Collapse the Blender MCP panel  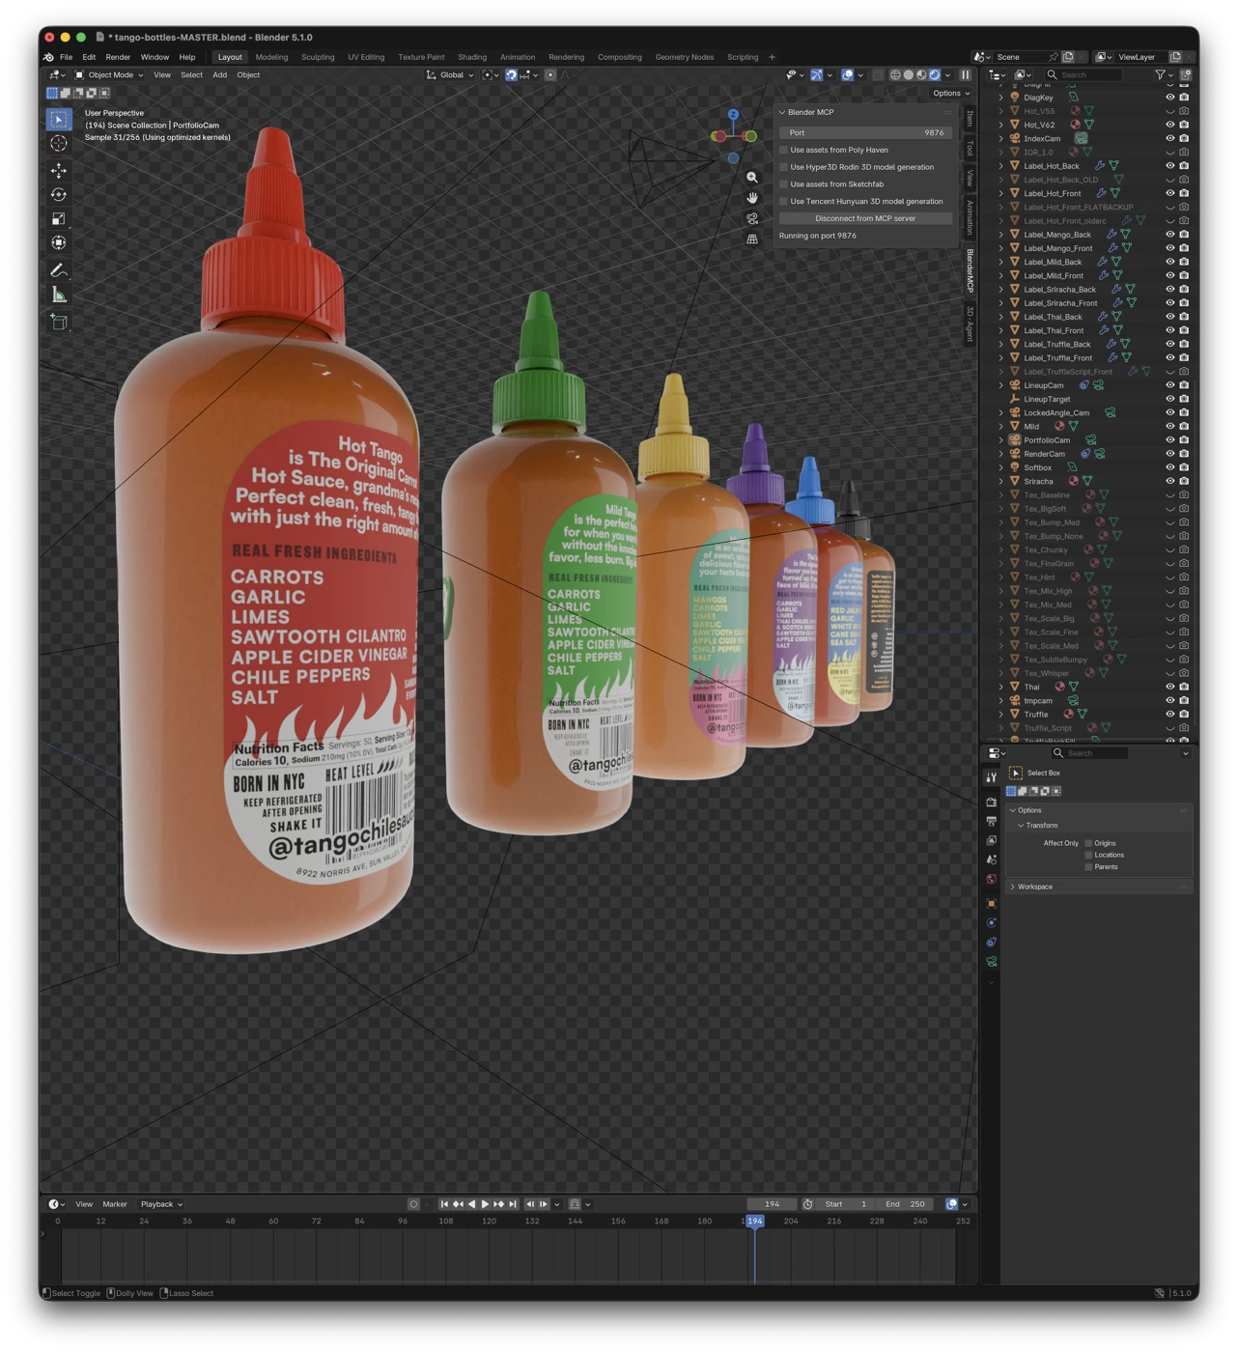coord(783,112)
